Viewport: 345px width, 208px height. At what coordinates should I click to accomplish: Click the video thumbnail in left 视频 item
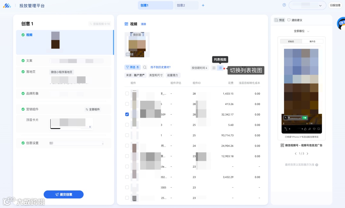[x=56, y=40]
